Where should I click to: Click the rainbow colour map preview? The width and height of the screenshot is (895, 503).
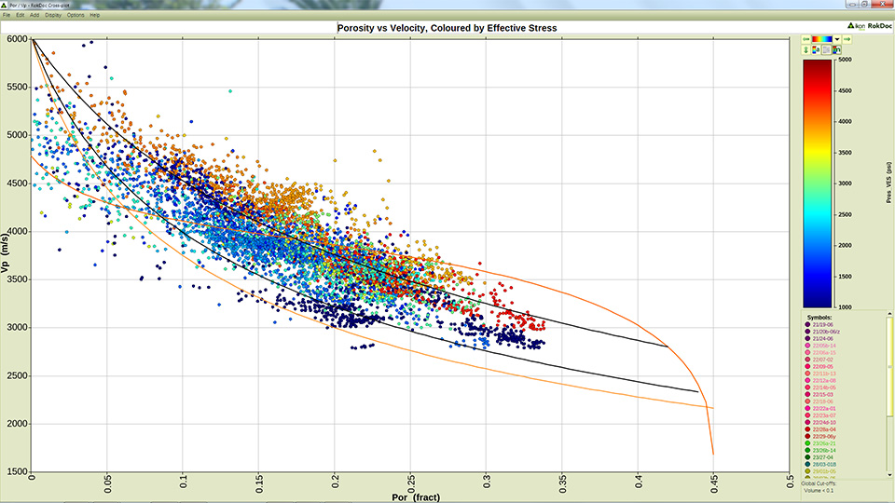coord(822,39)
